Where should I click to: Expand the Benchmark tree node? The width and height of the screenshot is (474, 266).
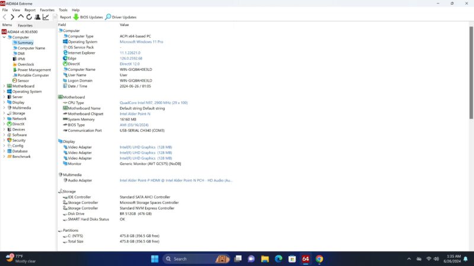[4, 157]
